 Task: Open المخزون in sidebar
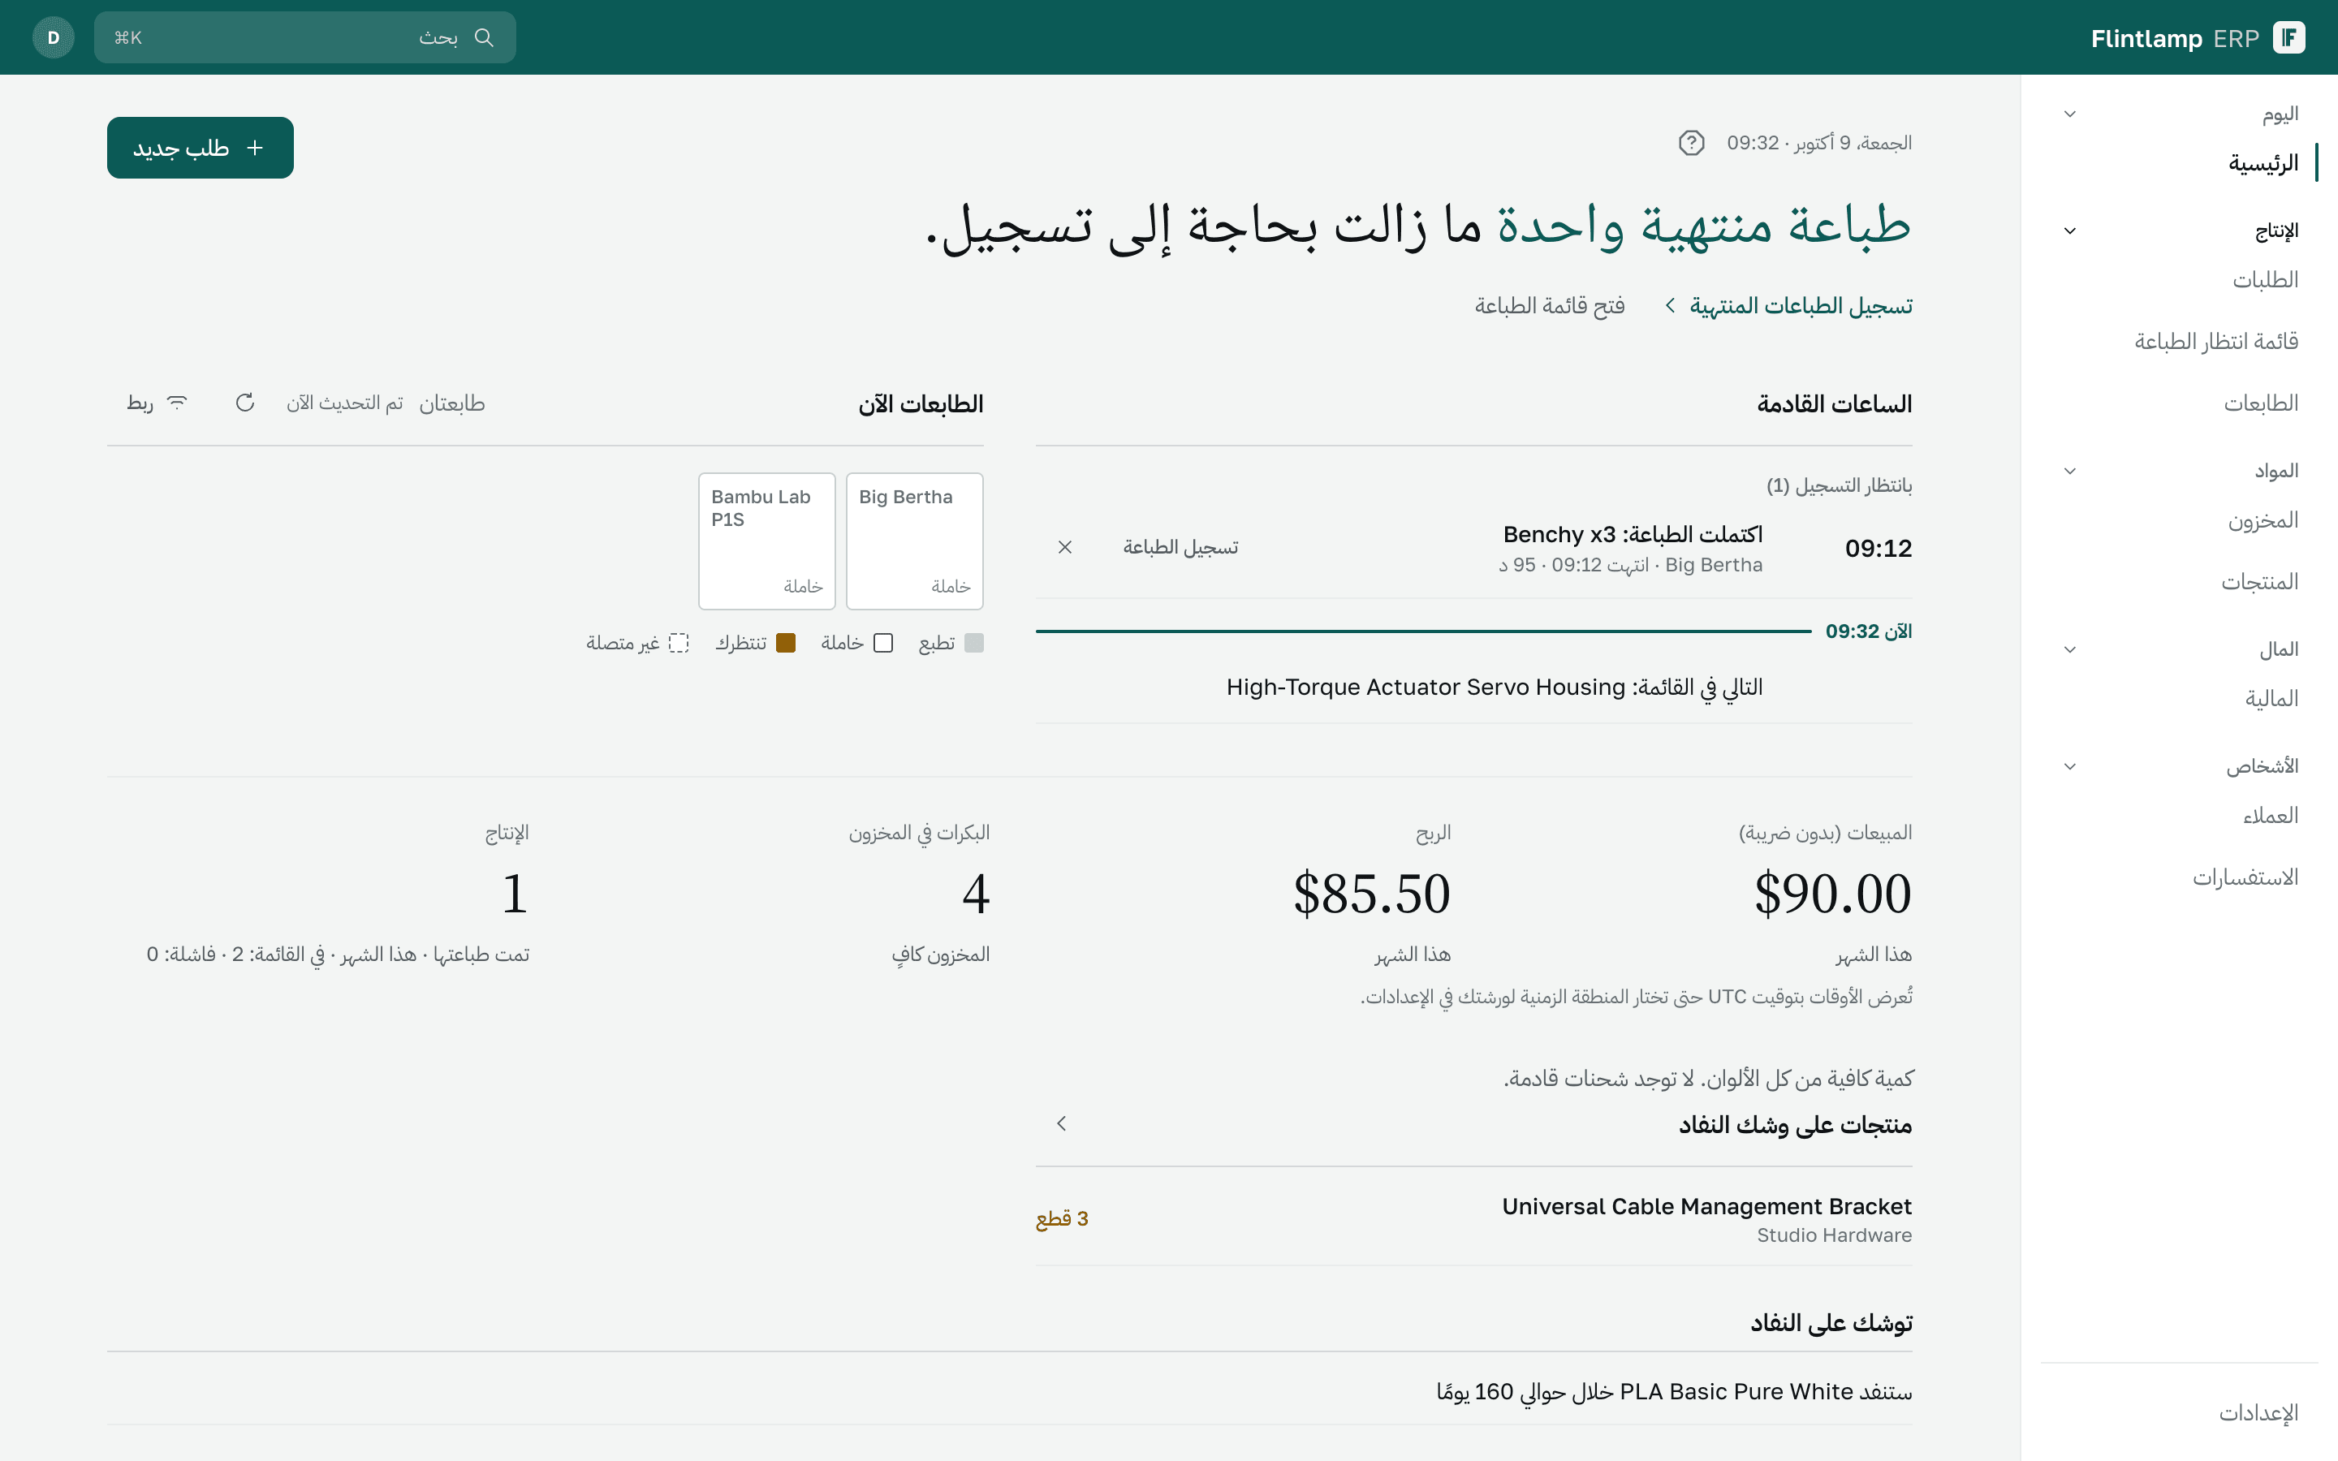(2180, 521)
